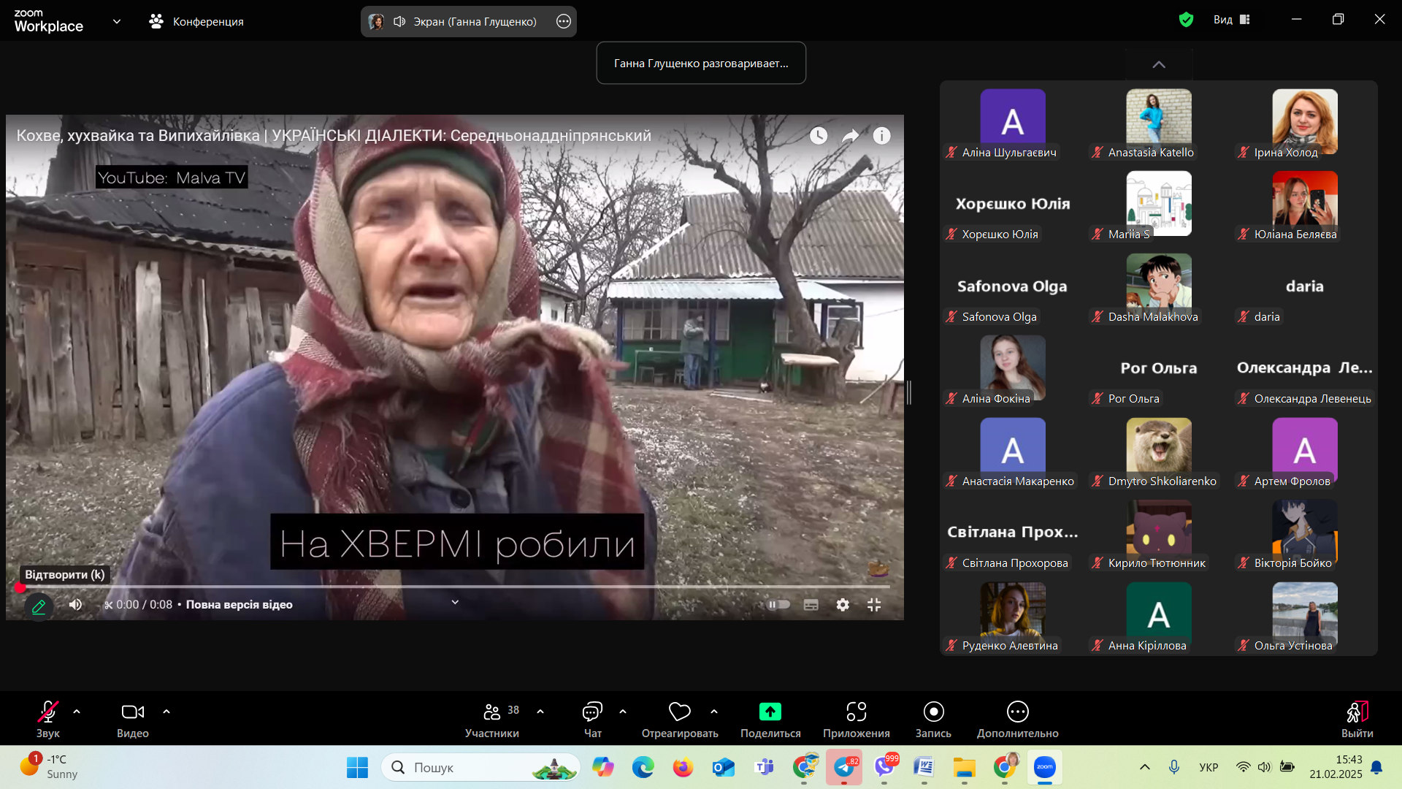Image resolution: width=1402 pixels, height=789 pixels.
Task: Open the Участники participants panel
Action: (x=491, y=717)
